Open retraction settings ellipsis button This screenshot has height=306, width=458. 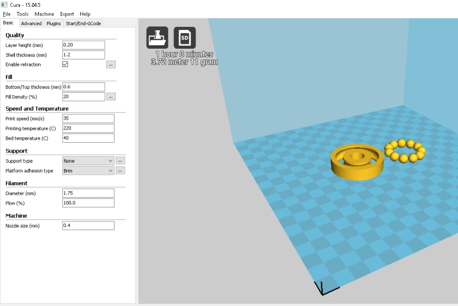pyautogui.click(x=110, y=65)
